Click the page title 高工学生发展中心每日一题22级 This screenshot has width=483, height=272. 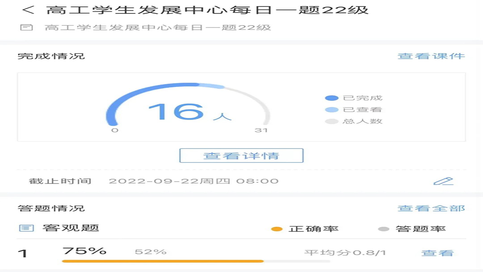click(x=207, y=10)
